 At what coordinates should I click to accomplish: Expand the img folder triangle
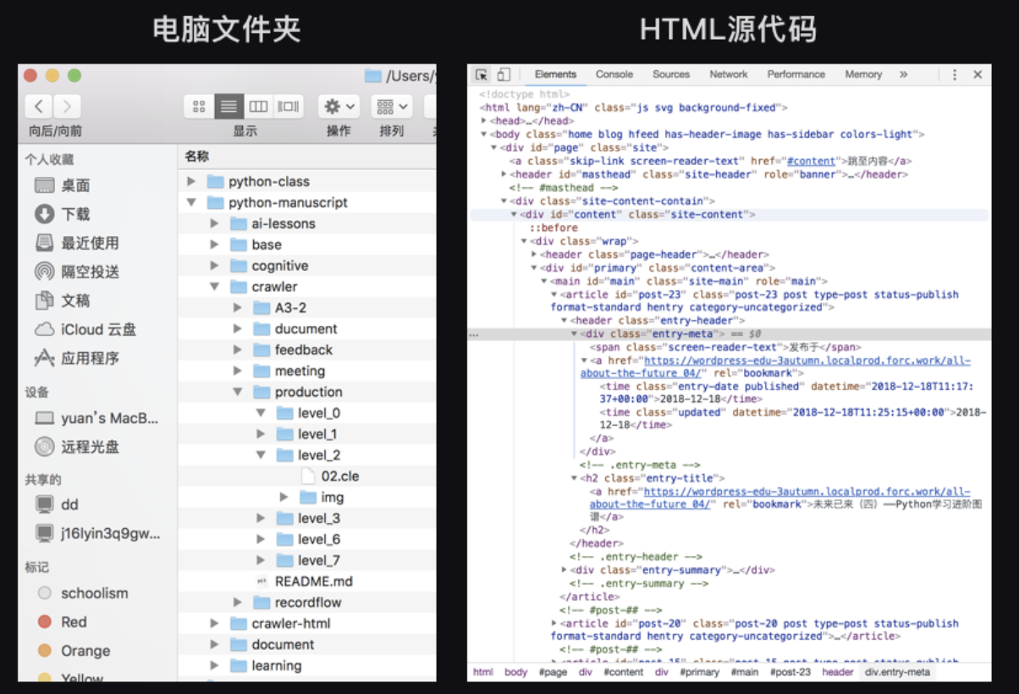(284, 497)
